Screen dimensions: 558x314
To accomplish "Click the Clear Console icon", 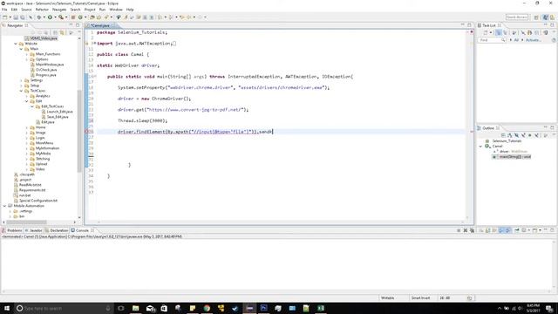I will pos(481,230).
